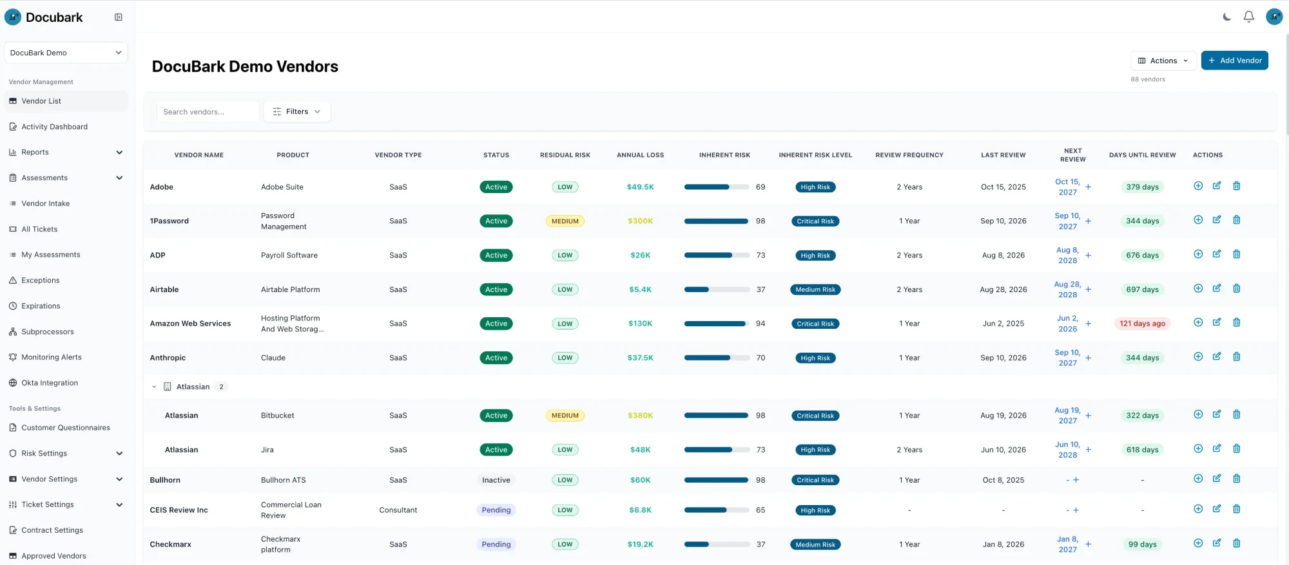Image resolution: width=1289 pixels, height=565 pixels.
Task: Sort by Annual Loss column
Action: 640,155
